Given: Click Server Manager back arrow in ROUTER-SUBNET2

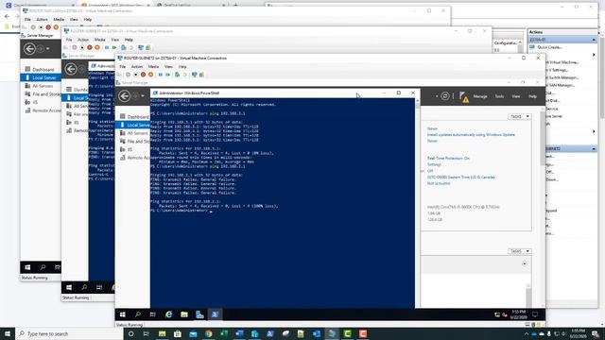Looking at the screenshot, I should pos(124,96).
